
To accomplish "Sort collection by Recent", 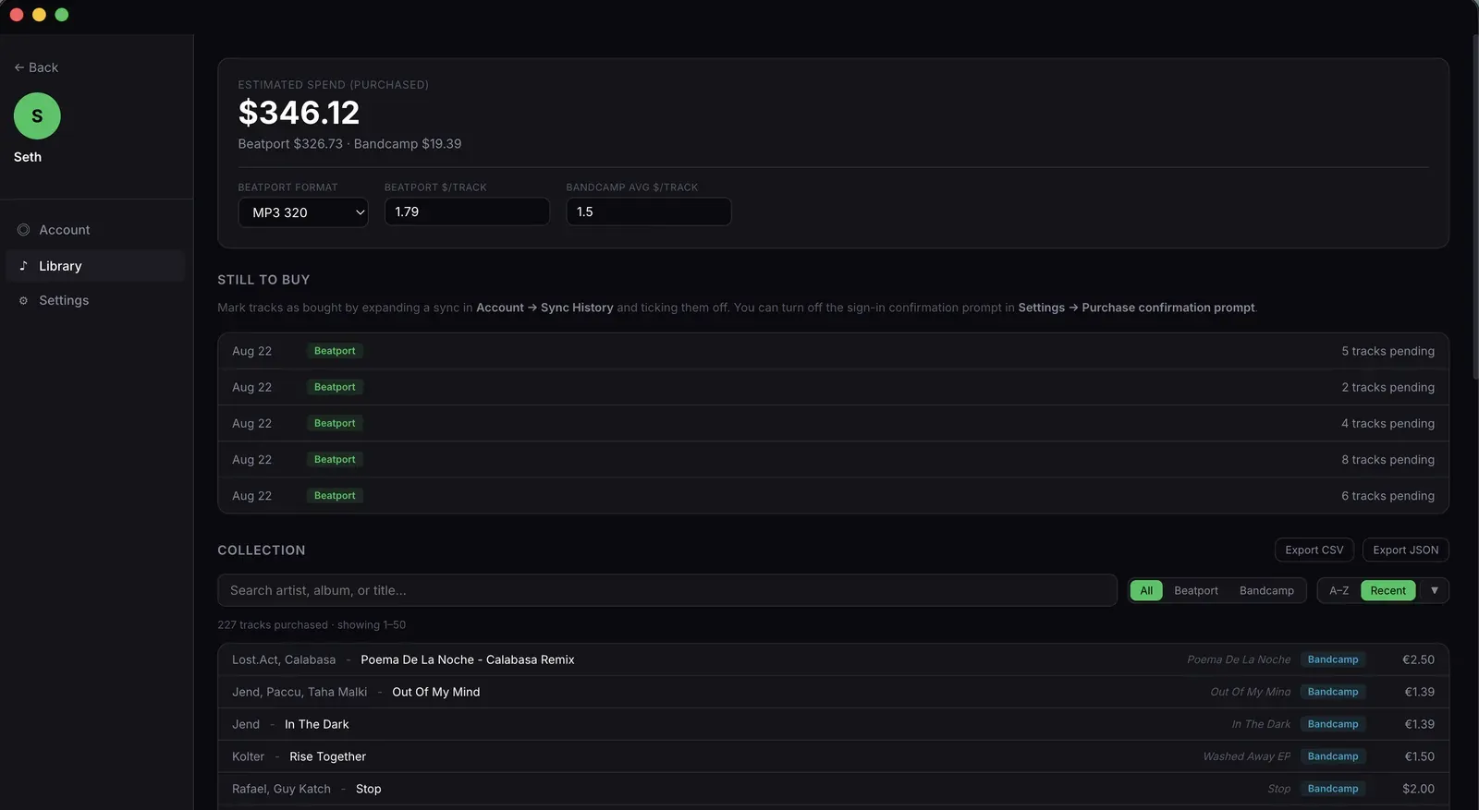I will (x=1387, y=590).
